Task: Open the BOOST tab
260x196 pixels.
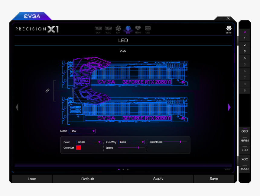Action: click(245, 169)
